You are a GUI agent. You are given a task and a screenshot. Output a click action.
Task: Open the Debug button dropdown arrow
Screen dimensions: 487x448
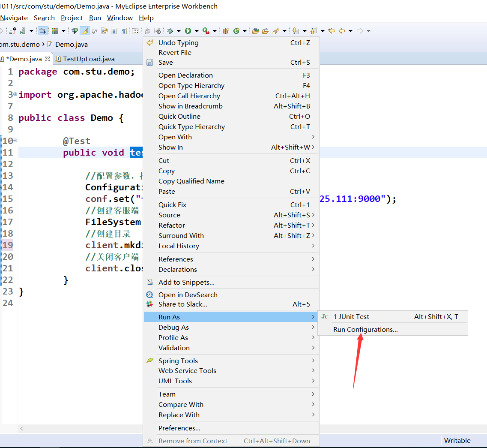pos(179,31)
